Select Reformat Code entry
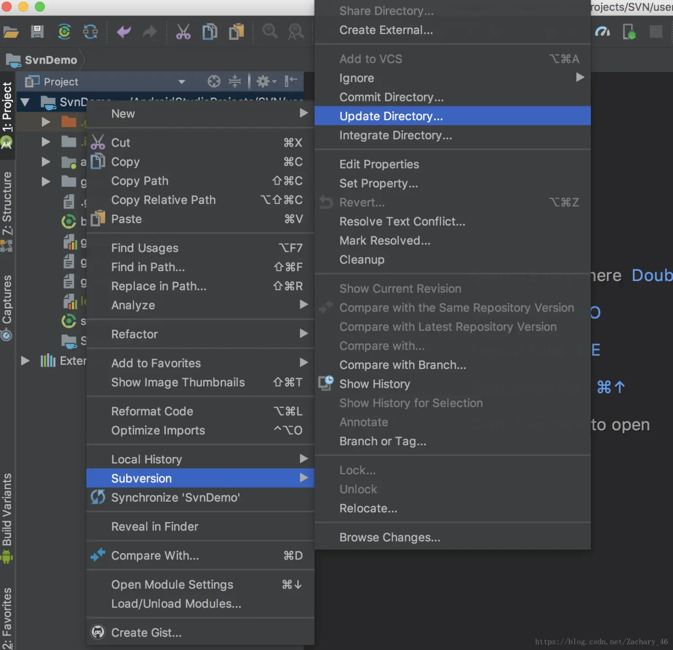This screenshot has width=673, height=650. [x=200, y=411]
